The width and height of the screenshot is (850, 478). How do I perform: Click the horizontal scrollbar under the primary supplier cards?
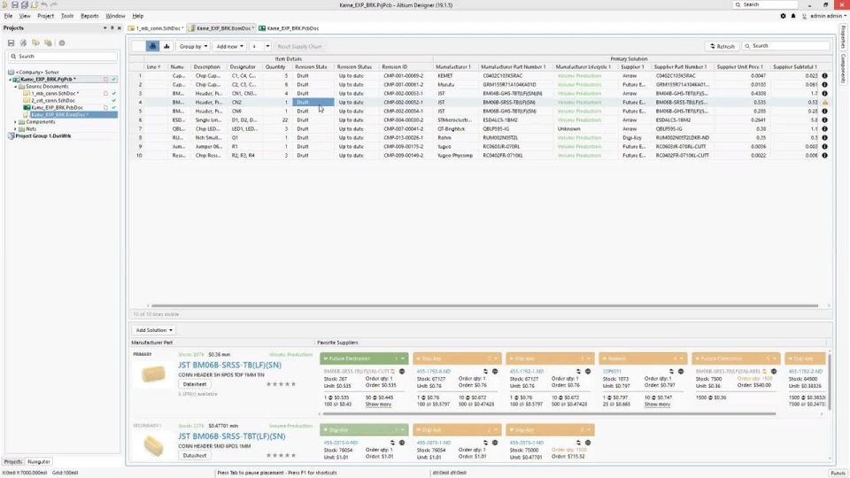tap(549, 414)
